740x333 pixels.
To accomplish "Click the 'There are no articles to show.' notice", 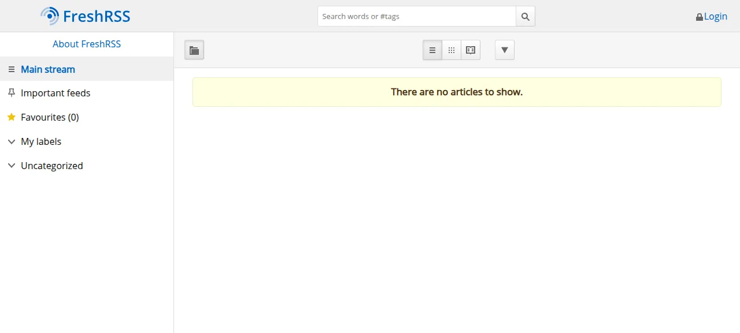I will (x=457, y=92).
